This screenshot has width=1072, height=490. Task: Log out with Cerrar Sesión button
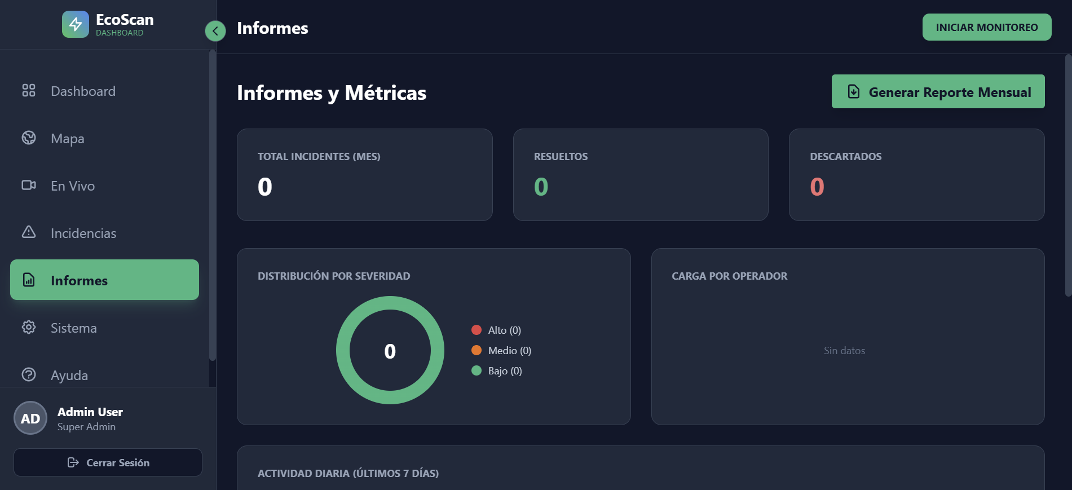(108, 462)
